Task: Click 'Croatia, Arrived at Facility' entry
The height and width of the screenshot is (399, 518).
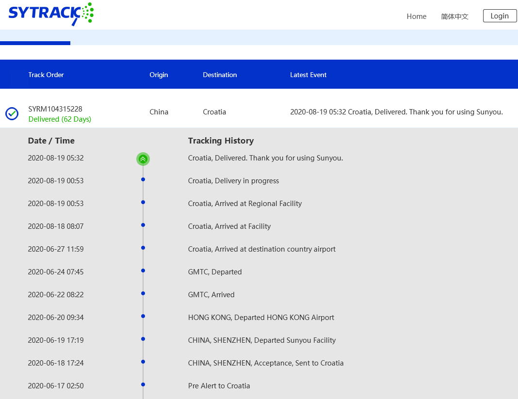Action: 229,226
